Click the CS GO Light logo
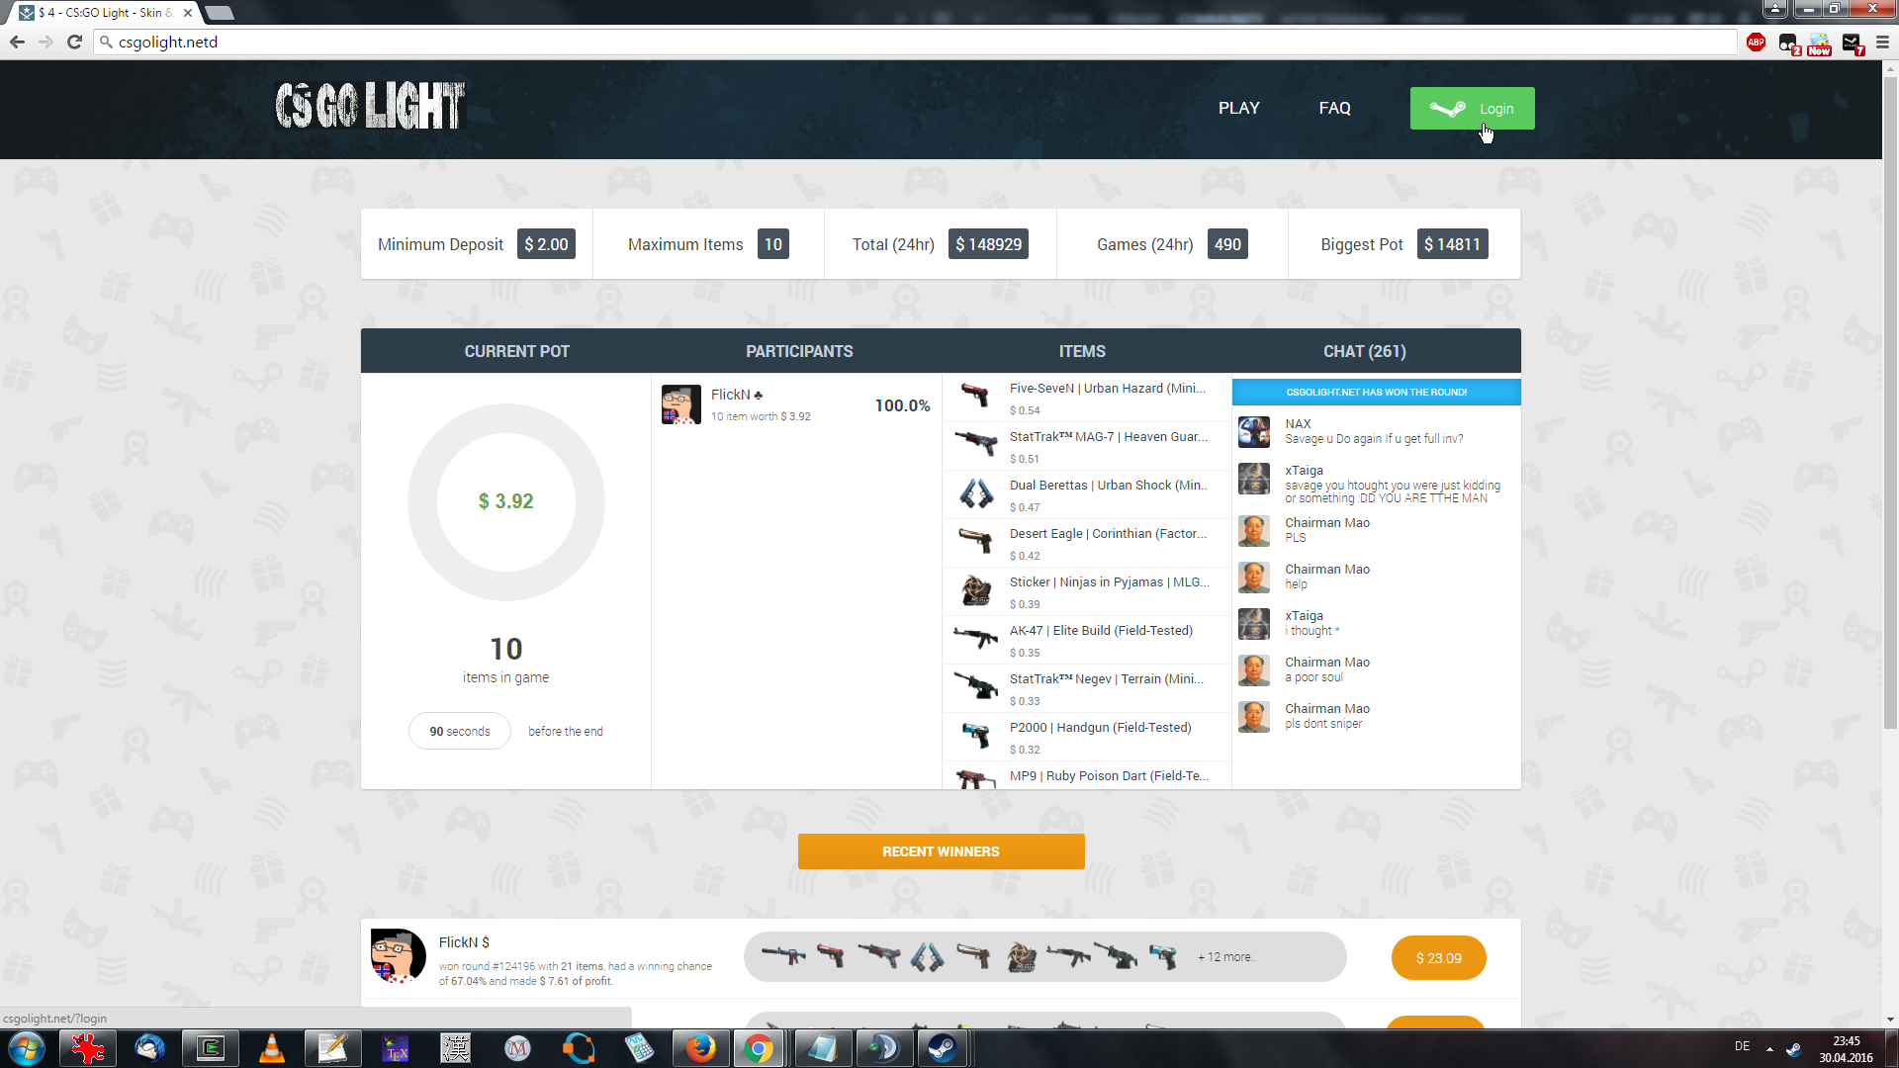This screenshot has width=1899, height=1068. point(370,106)
